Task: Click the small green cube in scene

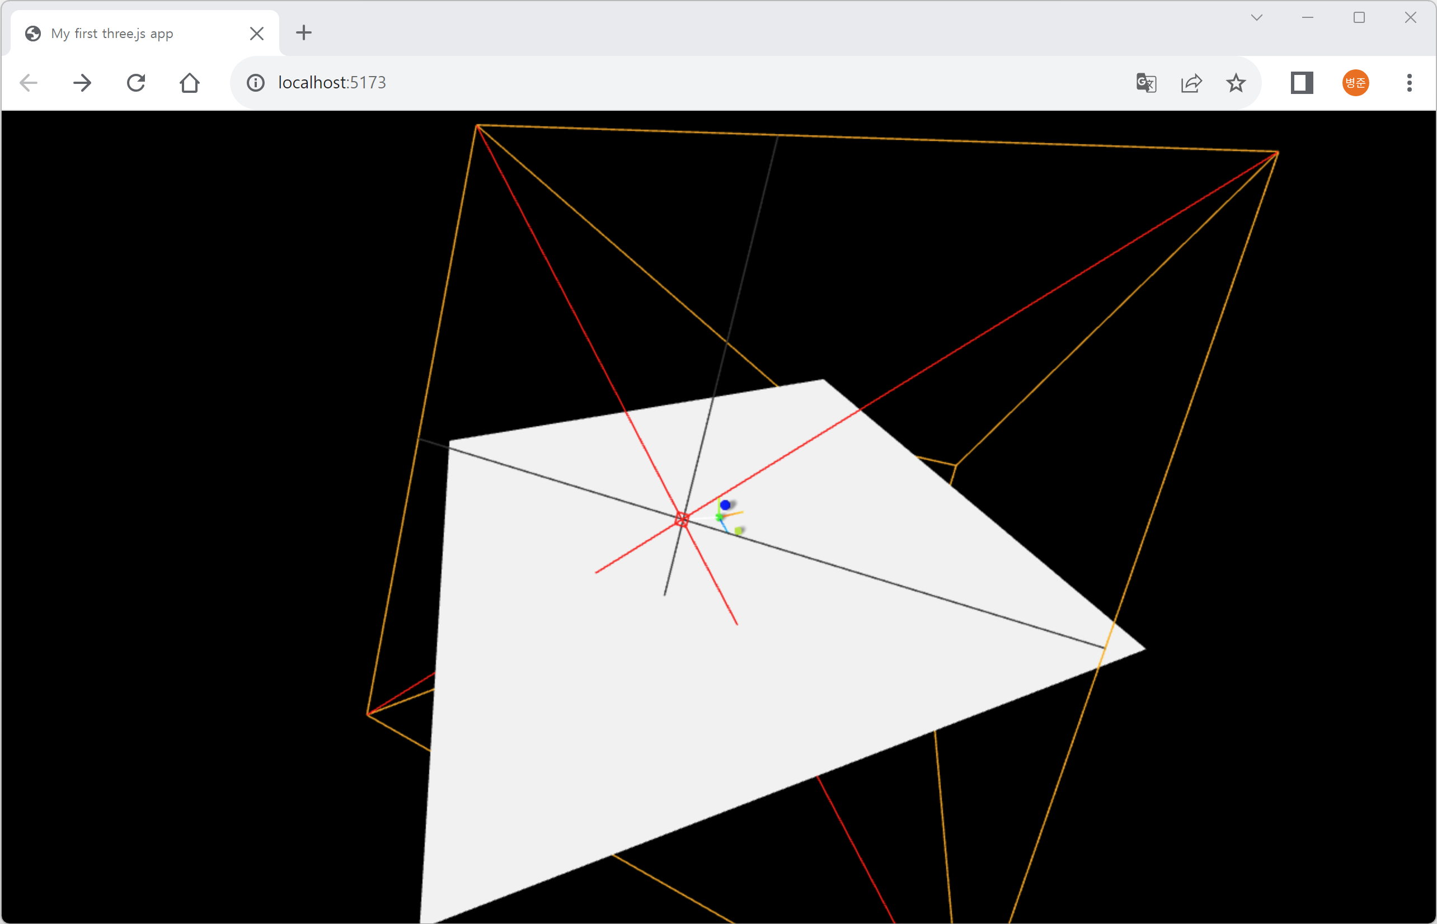Action: click(x=738, y=530)
